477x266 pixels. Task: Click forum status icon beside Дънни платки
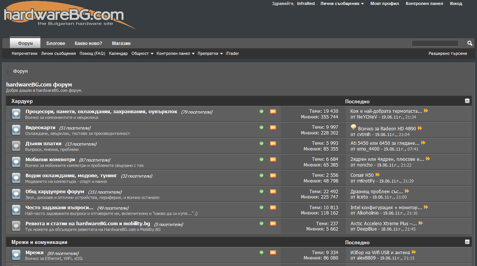pyautogui.click(x=16, y=146)
